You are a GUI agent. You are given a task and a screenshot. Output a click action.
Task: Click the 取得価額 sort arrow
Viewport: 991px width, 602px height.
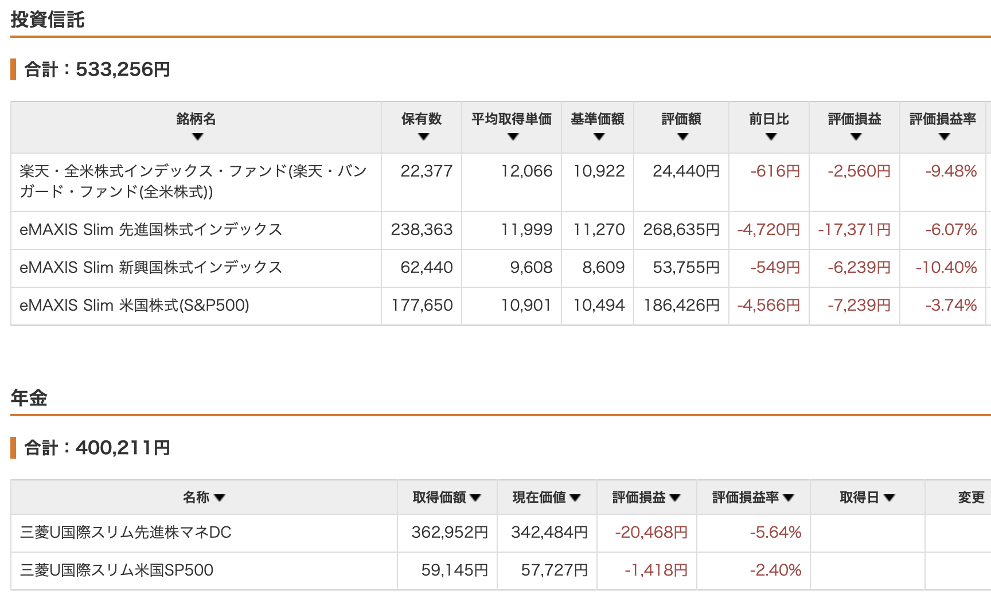[475, 498]
